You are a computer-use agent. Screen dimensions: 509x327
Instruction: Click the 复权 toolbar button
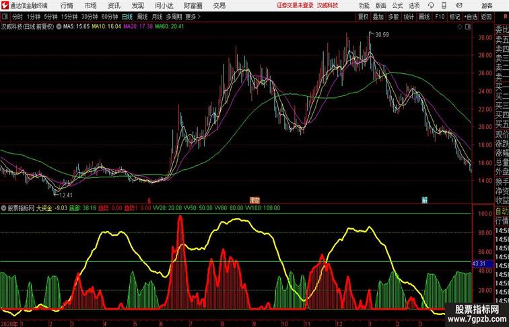(x=363, y=17)
